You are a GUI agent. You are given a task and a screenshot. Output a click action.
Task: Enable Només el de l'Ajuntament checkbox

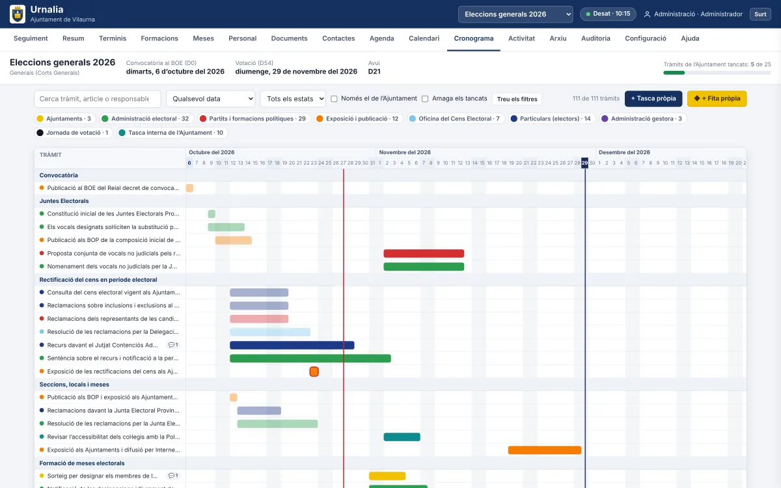[334, 99]
